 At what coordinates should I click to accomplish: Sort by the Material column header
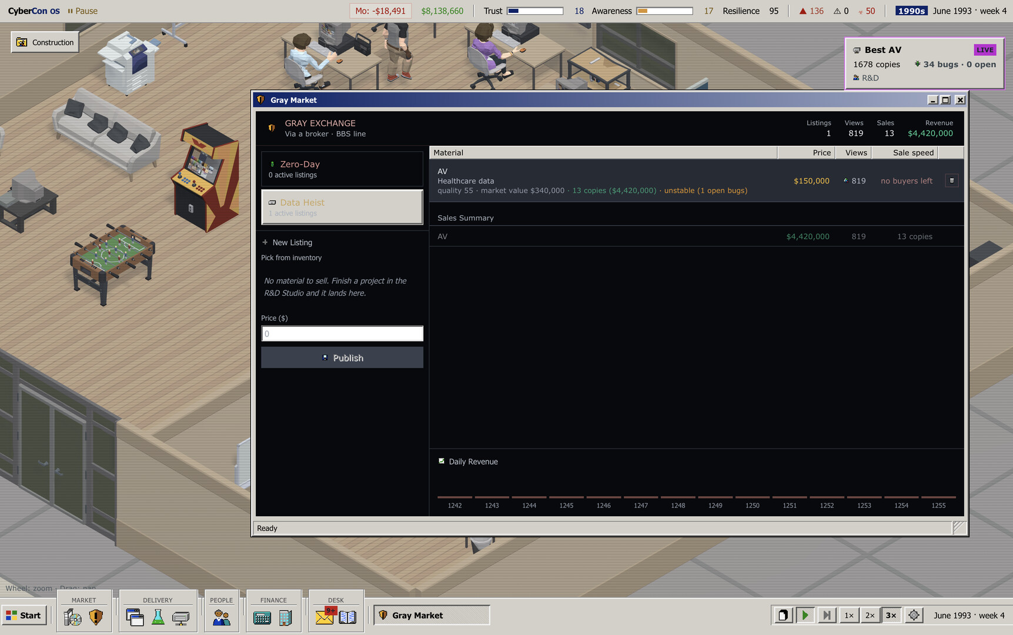click(603, 153)
